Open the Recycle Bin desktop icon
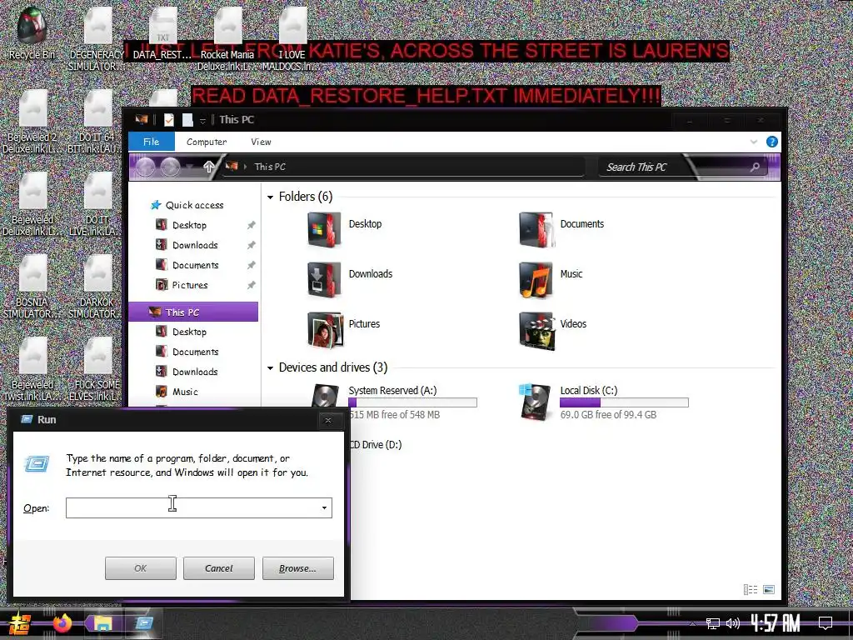 (32, 32)
